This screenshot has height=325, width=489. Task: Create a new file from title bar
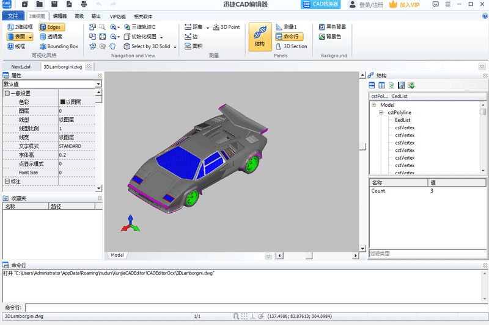coord(25,4)
